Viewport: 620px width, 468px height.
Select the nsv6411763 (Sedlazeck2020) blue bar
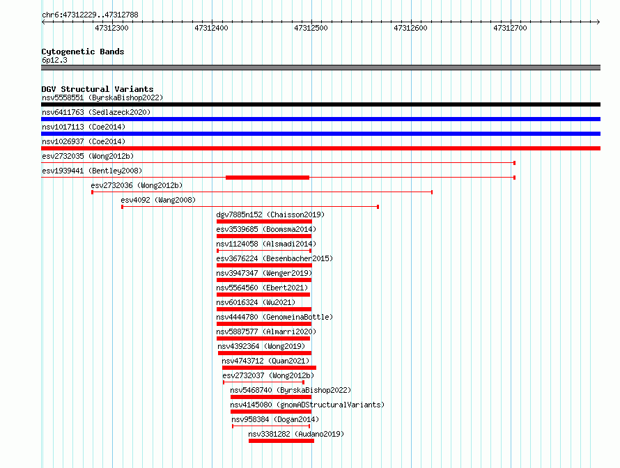point(320,119)
